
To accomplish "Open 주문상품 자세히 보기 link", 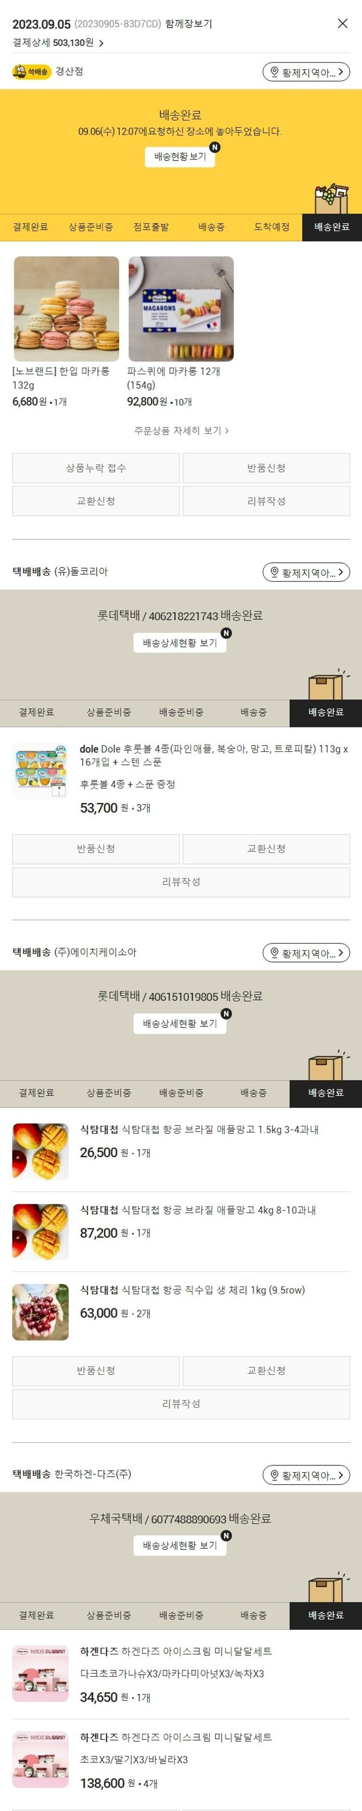I will [181, 430].
